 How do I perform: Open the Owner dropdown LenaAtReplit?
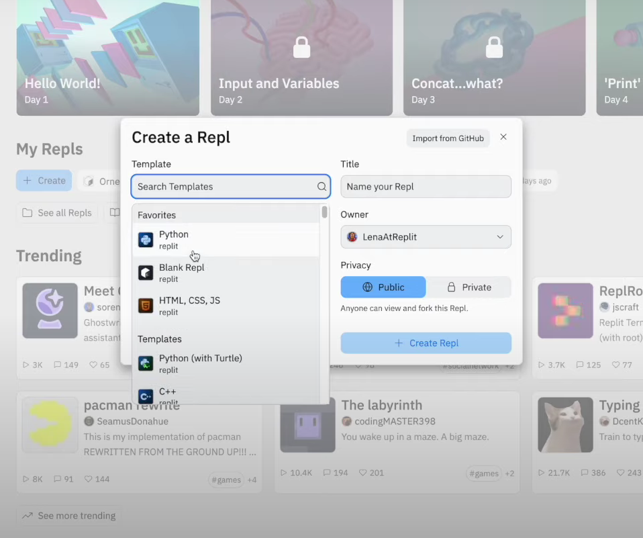(426, 237)
